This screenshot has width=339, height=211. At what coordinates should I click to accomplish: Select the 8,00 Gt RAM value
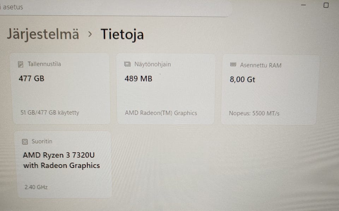242,80
